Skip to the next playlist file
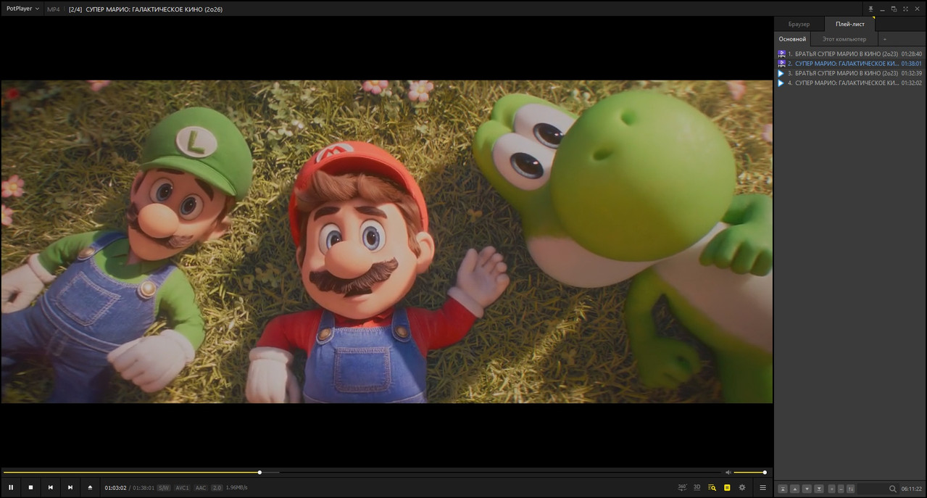This screenshot has height=498, width=927. (x=70, y=488)
